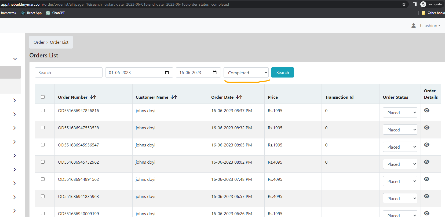Open the ChatGPT bookmark
Image resolution: width=445 pixels, height=217 pixels.
click(55, 13)
